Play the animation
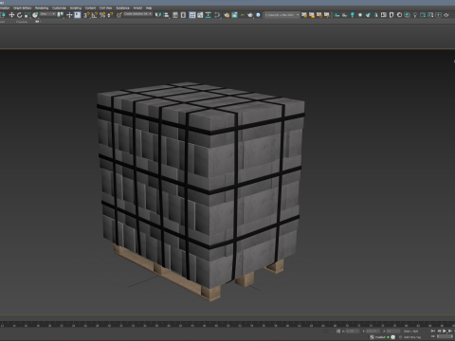 445,331
